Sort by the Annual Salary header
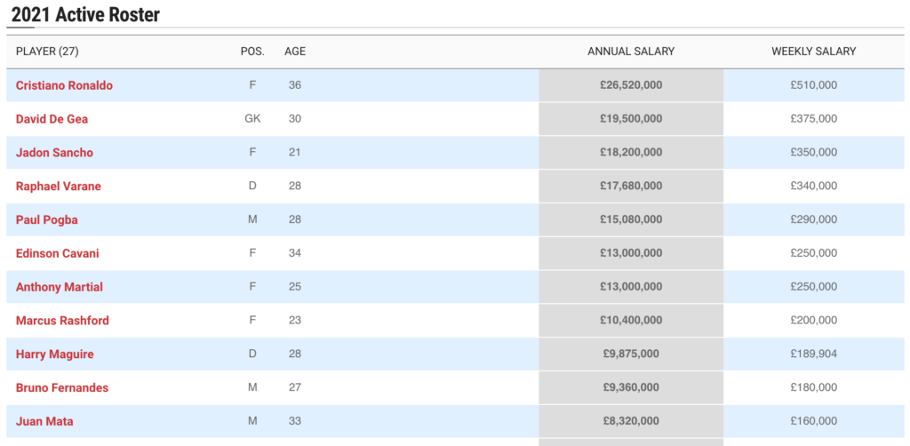 click(x=631, y=52)
